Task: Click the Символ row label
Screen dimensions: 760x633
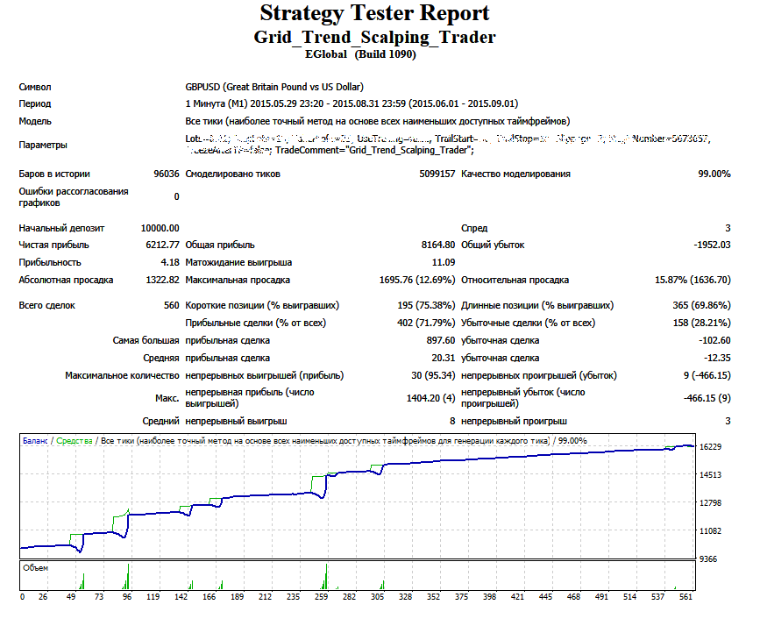Action: tap(35, 87)
